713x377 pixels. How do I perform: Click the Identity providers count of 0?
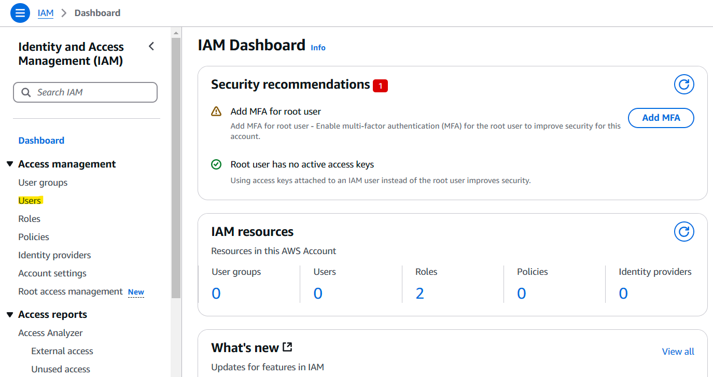pyautogui.click(x=623, y=294)
